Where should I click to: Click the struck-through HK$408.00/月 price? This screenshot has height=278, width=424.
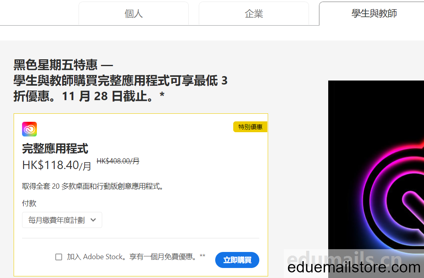point(118,161)
